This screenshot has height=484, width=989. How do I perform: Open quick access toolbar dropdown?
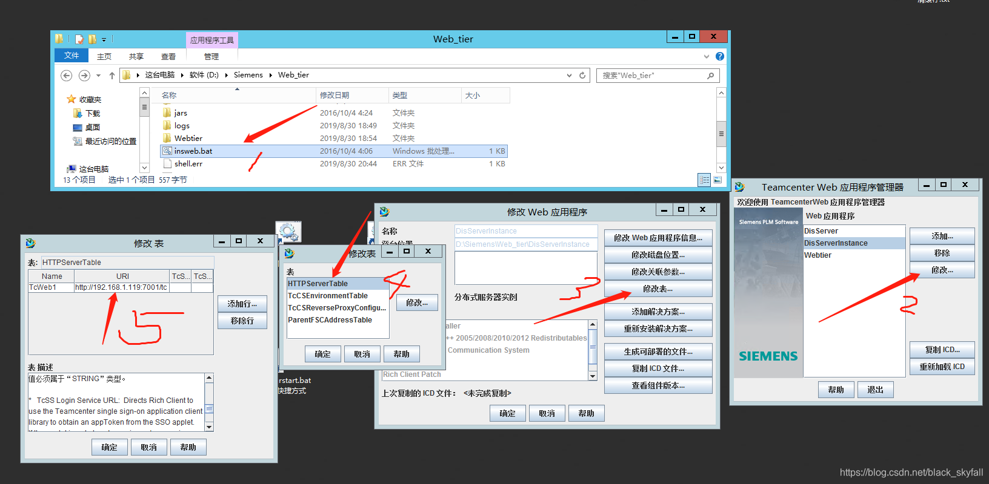[104, 39]
